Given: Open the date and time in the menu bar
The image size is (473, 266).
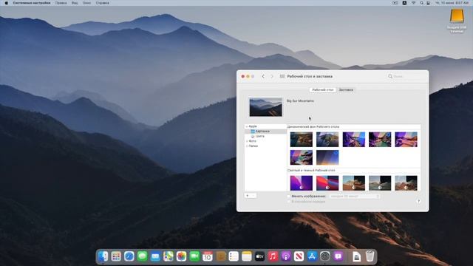Looking at the screenshot, I should coord(452,3).
